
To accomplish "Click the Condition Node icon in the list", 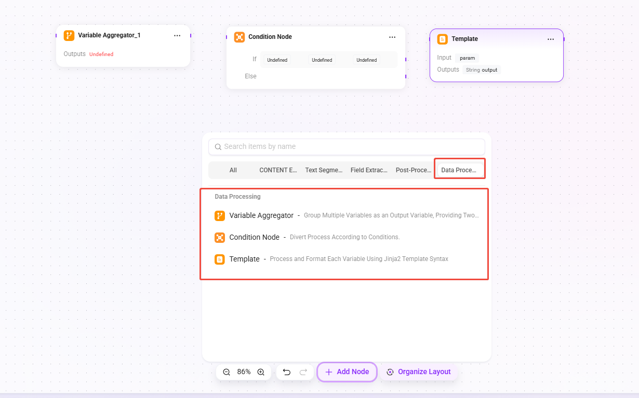I will [x=220, y=237].
